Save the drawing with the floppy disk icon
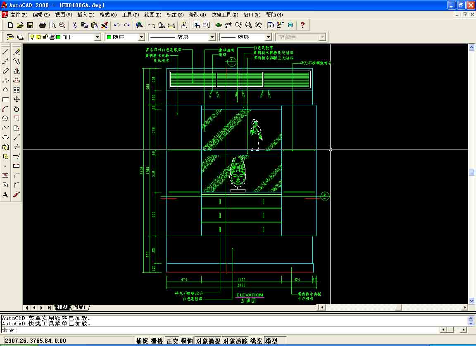The height and width of the screenshot is (346, 476). pos(30,25)
